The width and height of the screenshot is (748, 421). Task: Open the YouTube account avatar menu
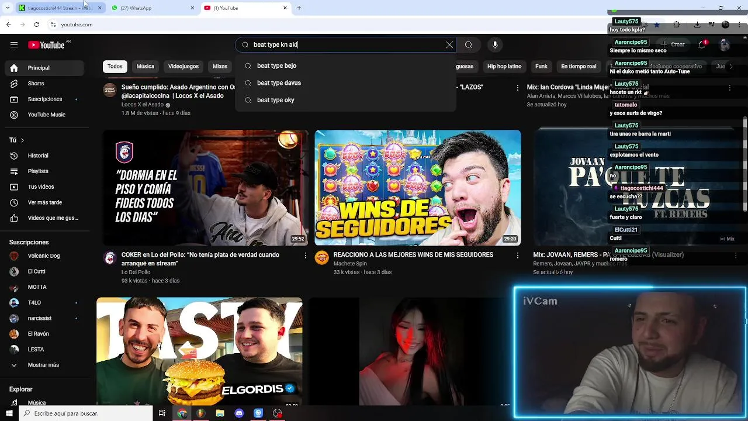725,44
